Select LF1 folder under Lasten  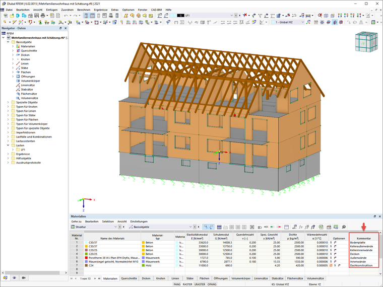click(23, 150)
